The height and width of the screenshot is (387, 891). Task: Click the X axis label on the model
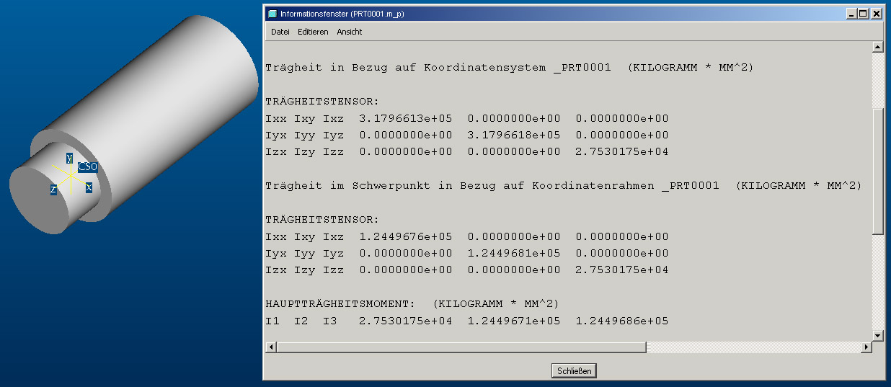coord(89,187)
